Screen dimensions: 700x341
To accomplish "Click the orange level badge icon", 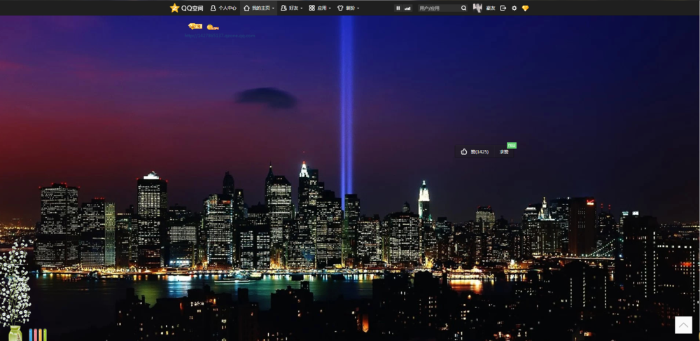I will pos(213,27).
